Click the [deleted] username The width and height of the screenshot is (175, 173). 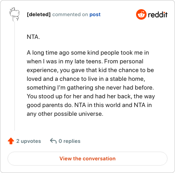click(x=38, y=14)
